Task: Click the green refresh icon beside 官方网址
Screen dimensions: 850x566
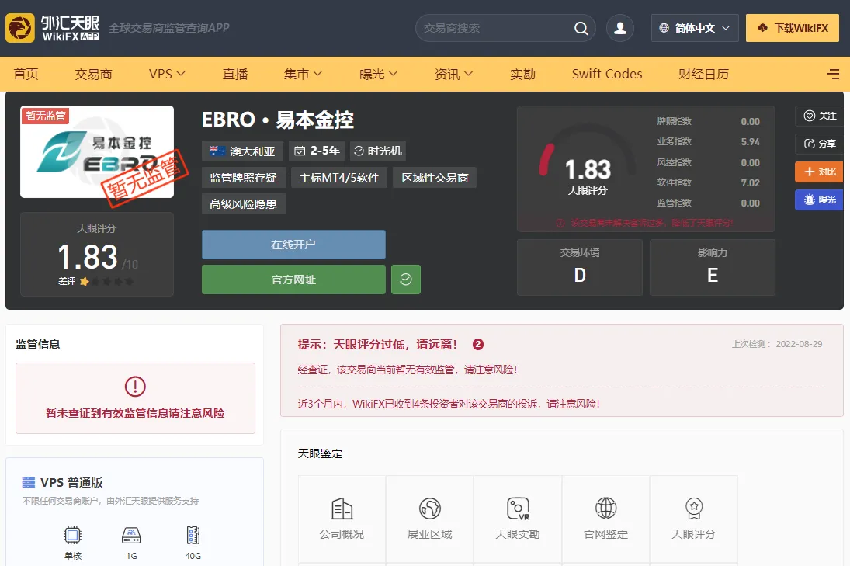Action: click(x=405, y=280)
